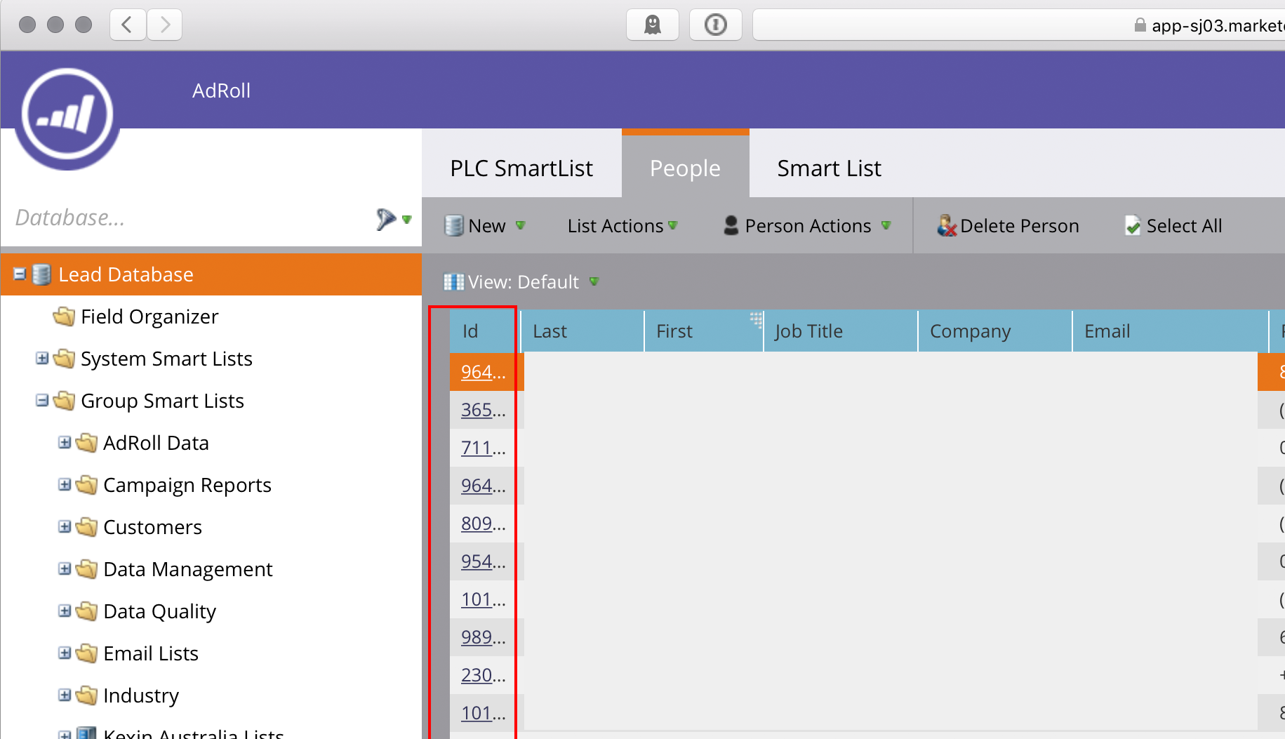1285x739 pixels.
Task: Select the Field Organizer tree item label
Action: (149, 317)
